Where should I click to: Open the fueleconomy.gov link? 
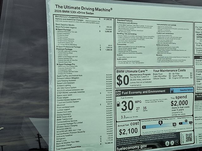click(132, 148)
